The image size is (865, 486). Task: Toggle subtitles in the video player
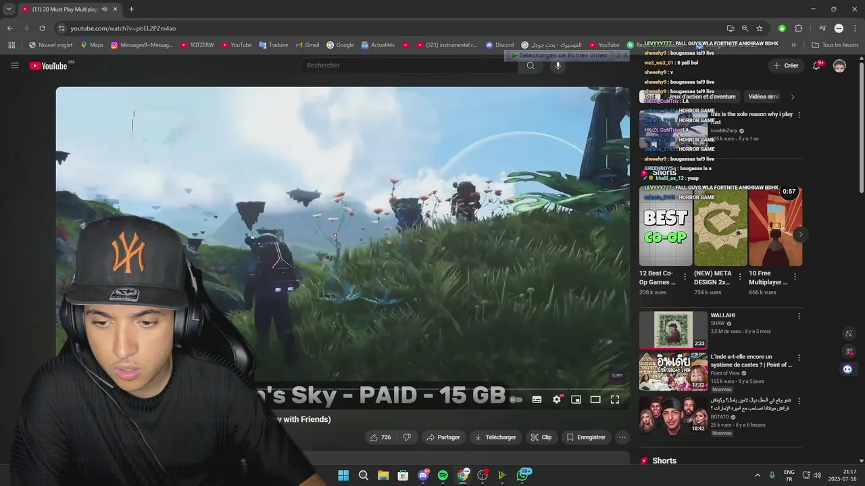coord(537,400)
